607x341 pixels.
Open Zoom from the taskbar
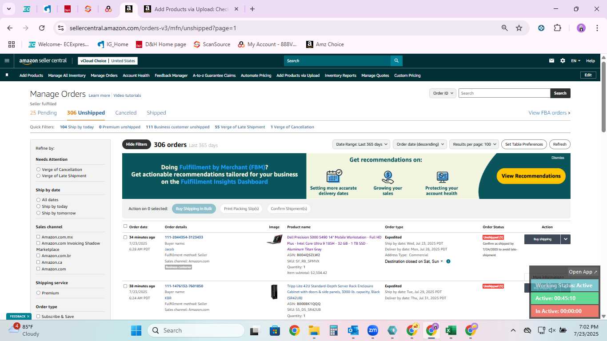coord(372,330)
